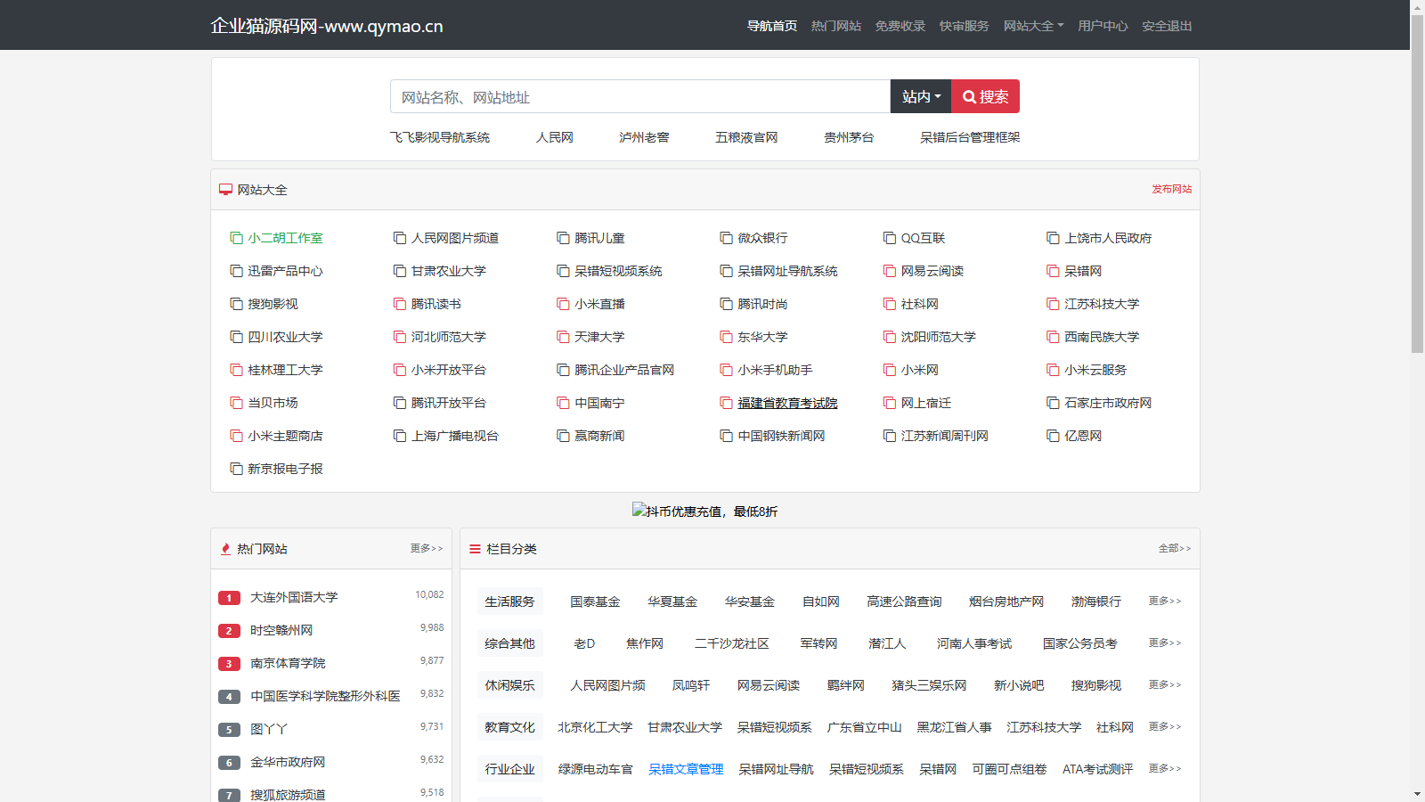Click the monitor icon beside 网站大全 heading
The width and height of the screenshot is (1425, 802).
[x=225, y=190]
